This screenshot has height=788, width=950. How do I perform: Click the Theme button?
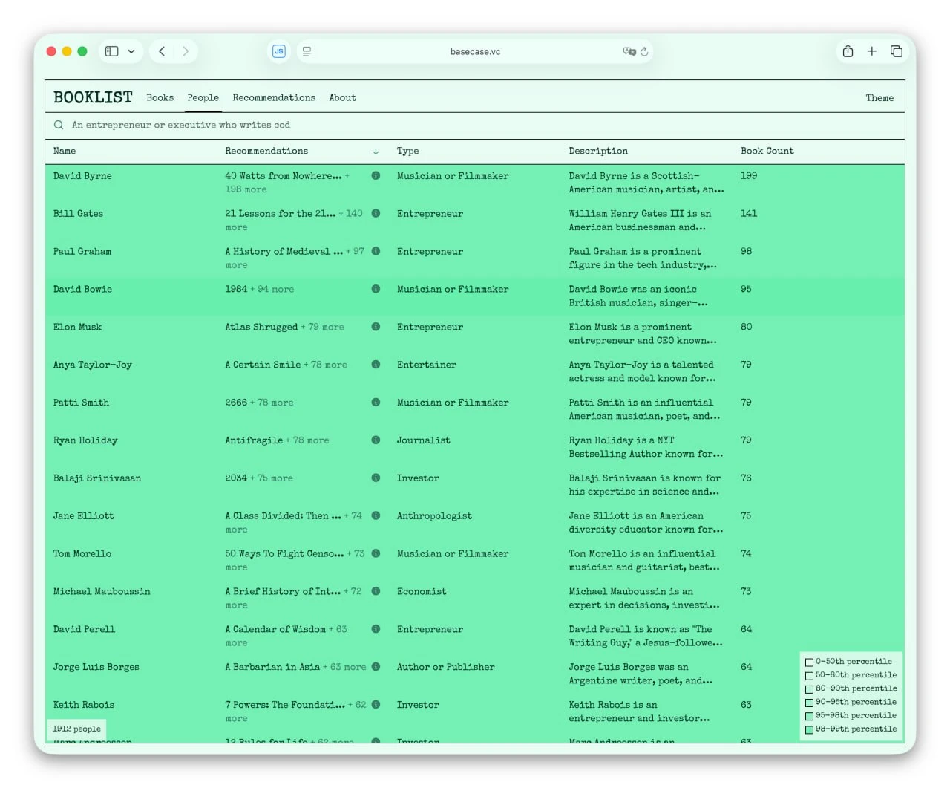tap(879, 97)
